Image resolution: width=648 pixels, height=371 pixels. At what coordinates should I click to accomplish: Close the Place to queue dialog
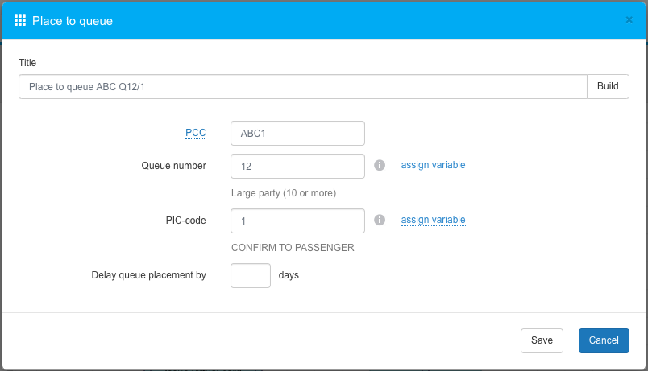(x=629, y=20)
